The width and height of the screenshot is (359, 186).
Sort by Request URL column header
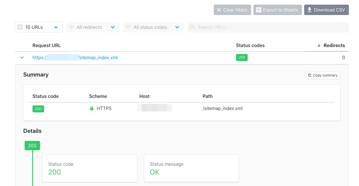click(x=46, y=45)
